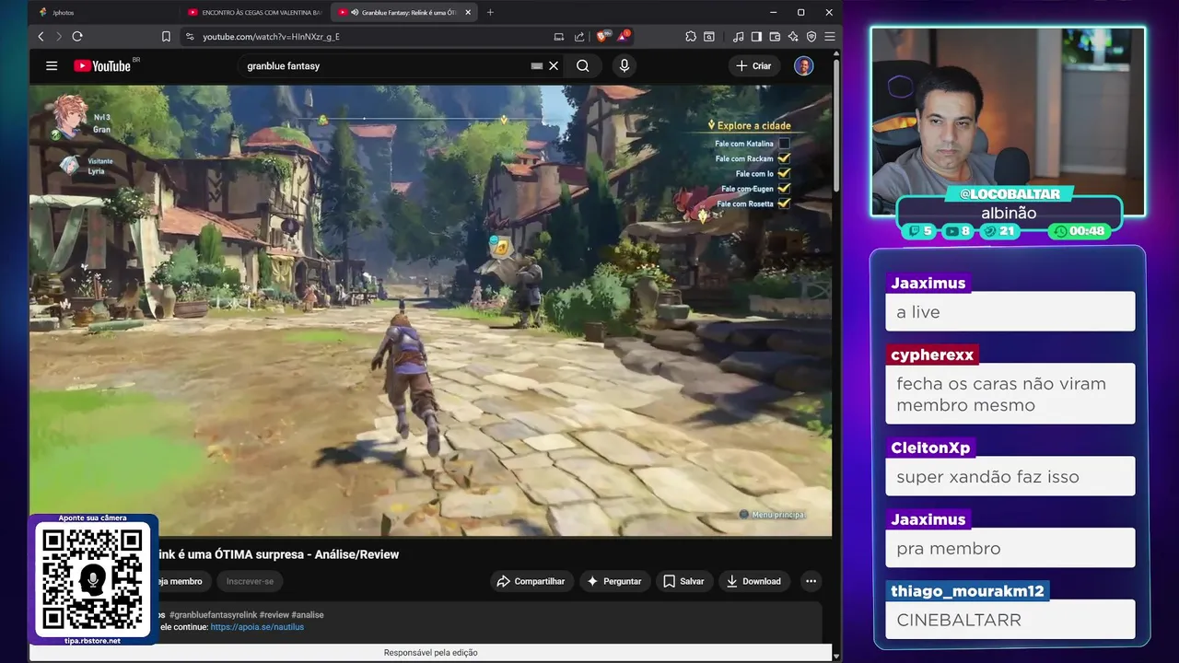The width and height of the screenshot is (1179, 663).
Task: Open the Brave VPN shield icon
Action: coord(811,36)
